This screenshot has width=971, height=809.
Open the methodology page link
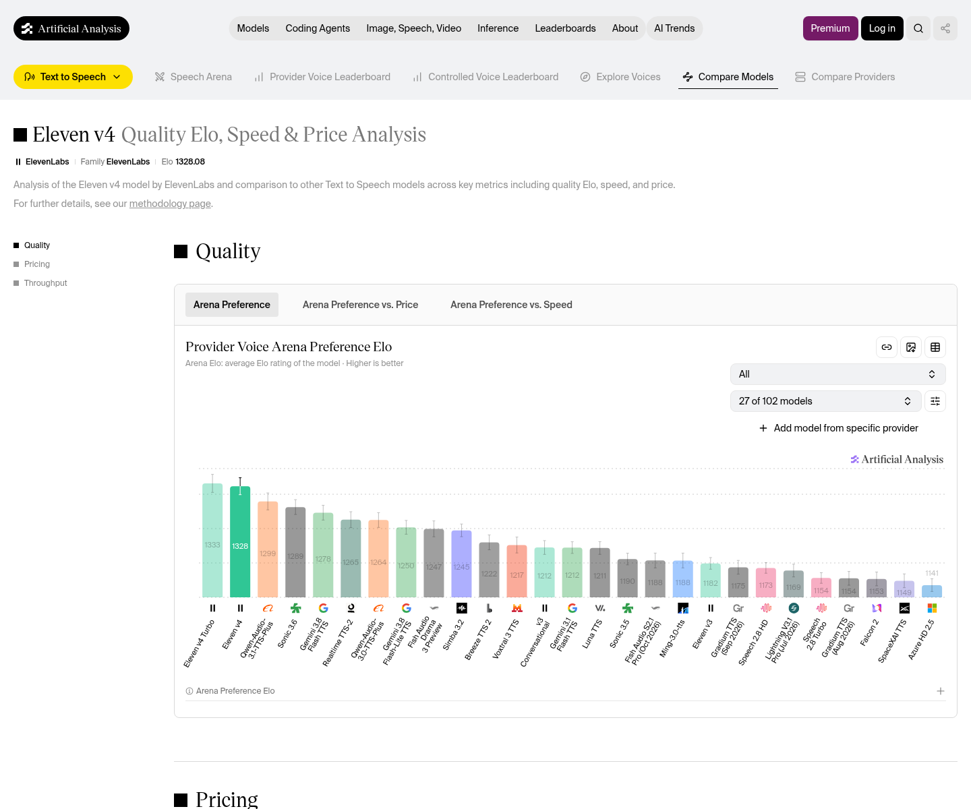170,204
